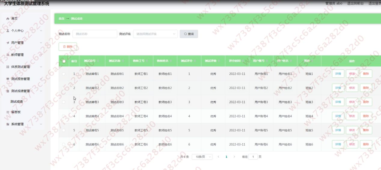381x170 pixels.
Task: Expand 个人中心 using its chevron
Action: pos(41,31)
